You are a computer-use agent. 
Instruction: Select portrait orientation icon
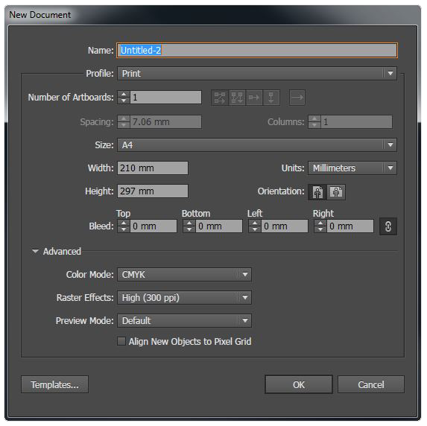pyautogui.click(x=317, y=192)
